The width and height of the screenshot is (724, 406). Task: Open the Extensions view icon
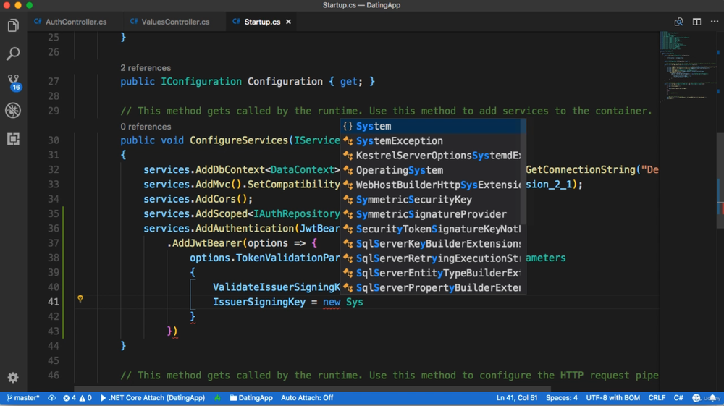(13, 139)
